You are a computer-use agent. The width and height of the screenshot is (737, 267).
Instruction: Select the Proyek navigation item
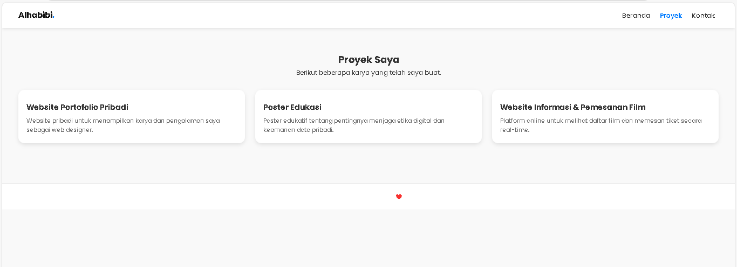click(x=671, y=16)
